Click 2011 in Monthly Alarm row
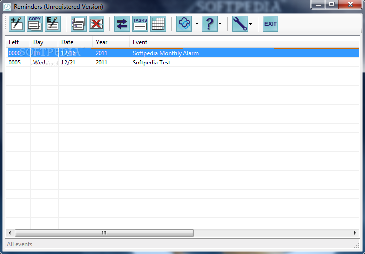The height and width of the screenshot is (254, 365). tap(102, 53)
